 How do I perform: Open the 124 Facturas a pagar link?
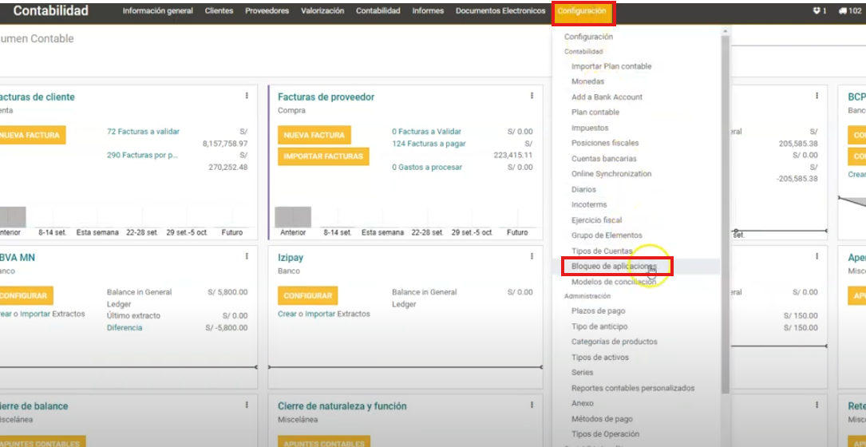point(429,144)
